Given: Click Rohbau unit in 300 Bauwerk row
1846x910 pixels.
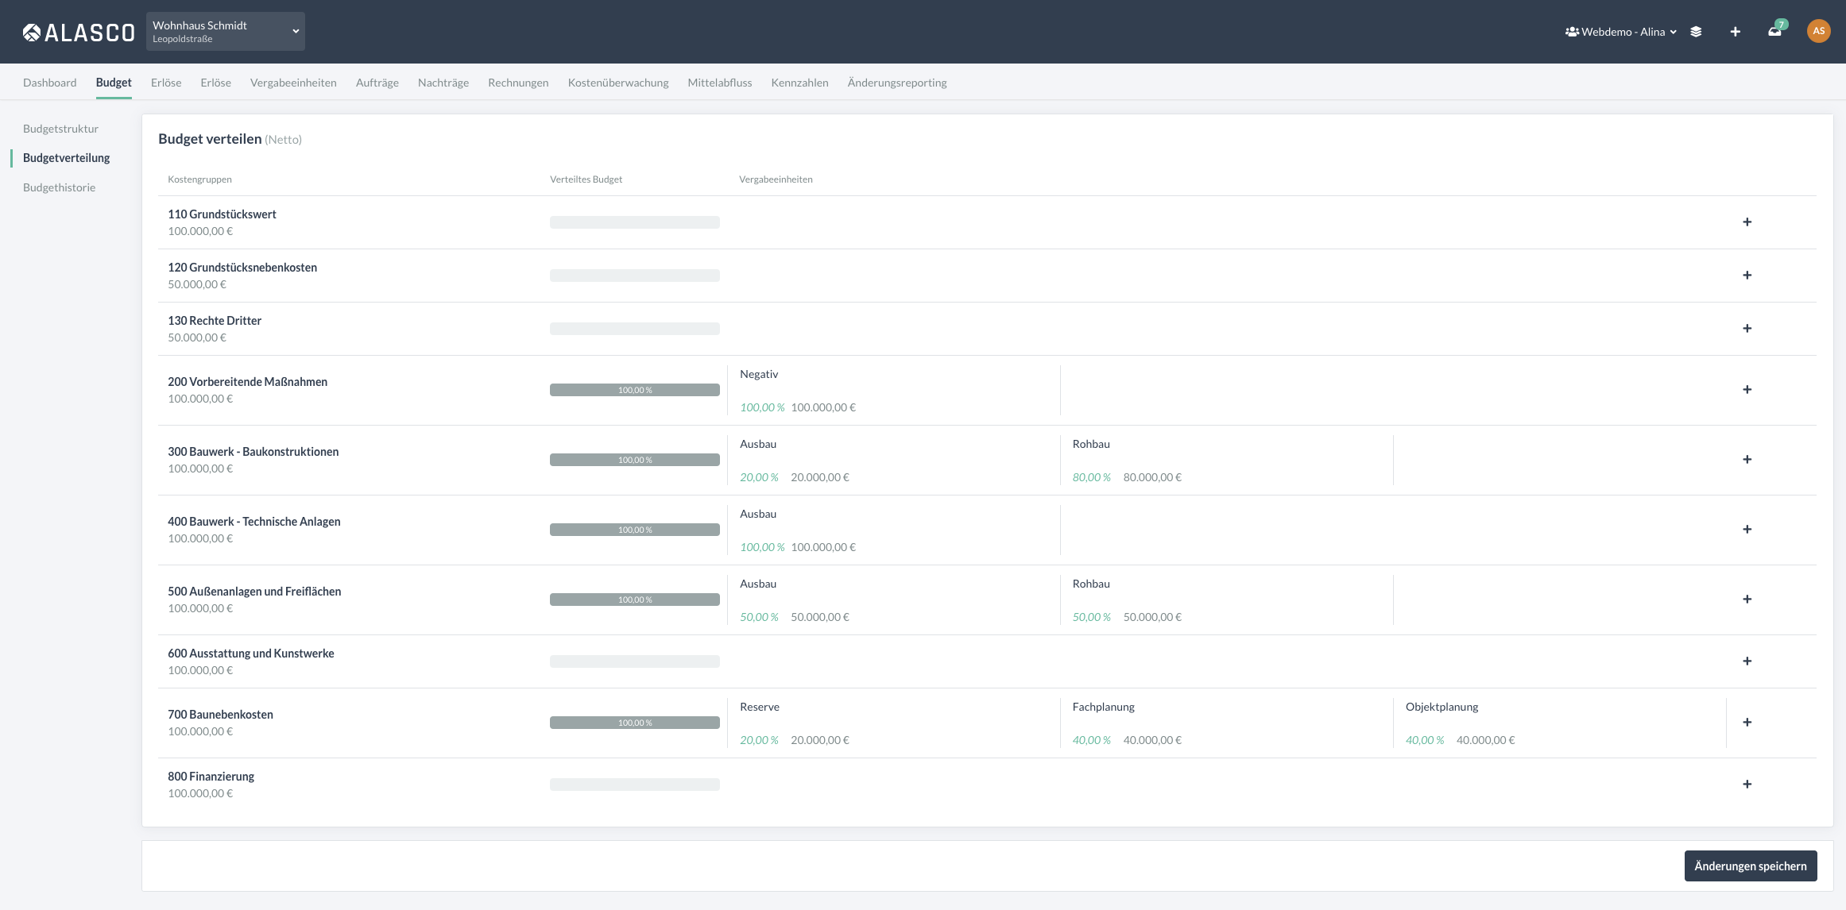Looking at the screenshot, I should click(x=1091, y=444).
